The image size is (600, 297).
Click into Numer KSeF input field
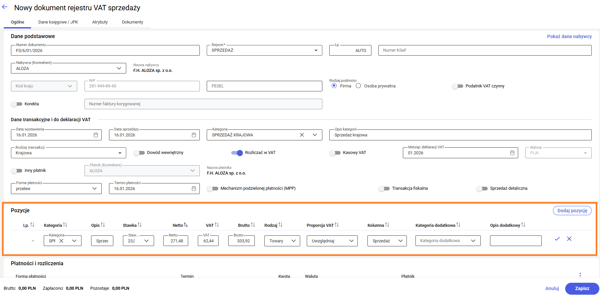coord(485,50)
